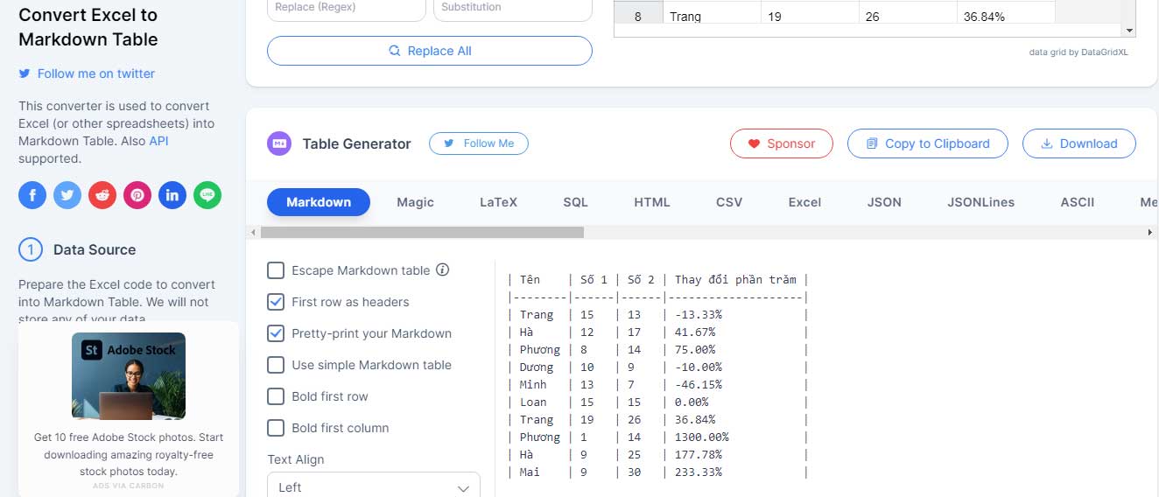Check the Bold first column option
Screen dimensions: 1159x497
coord(276,428)
